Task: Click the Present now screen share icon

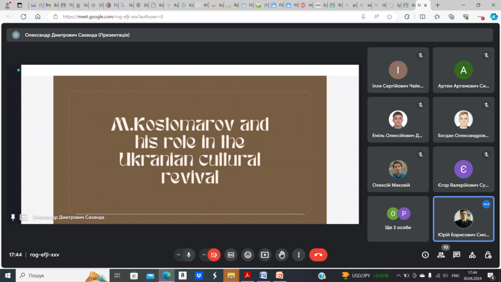Action: (265, 255)
